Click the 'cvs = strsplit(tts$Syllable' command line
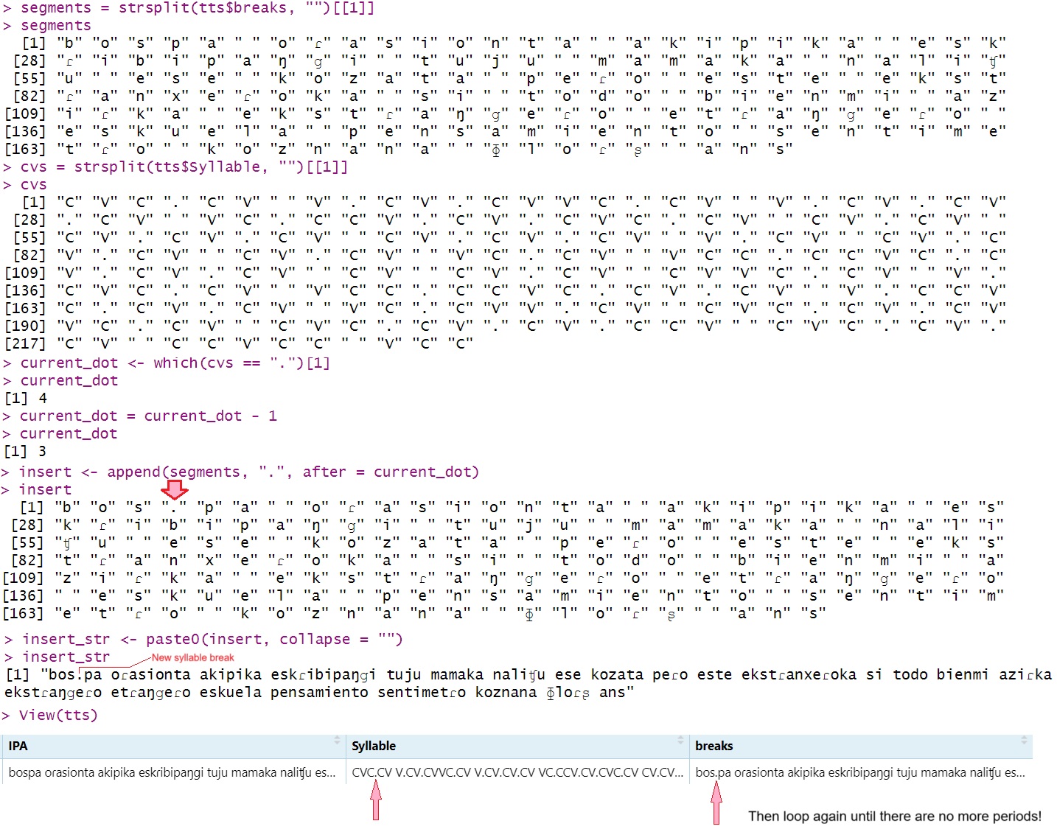 click(184, 167)
